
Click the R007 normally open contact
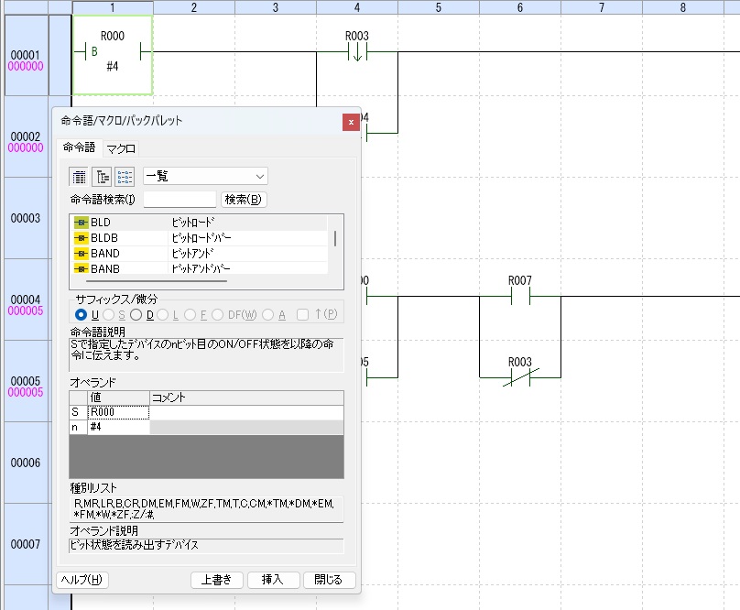coord(519,296)
